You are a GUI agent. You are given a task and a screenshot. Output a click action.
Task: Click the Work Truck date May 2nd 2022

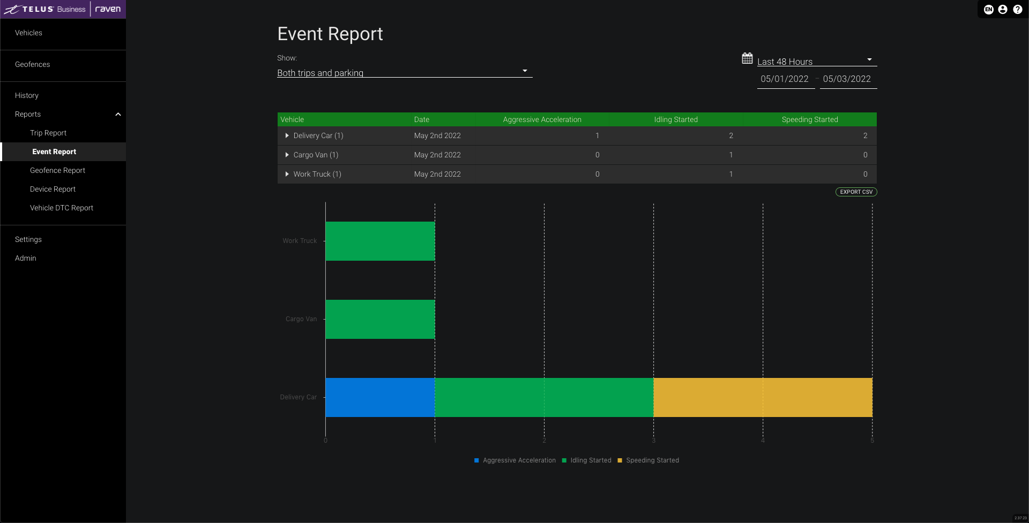(437, 174)
